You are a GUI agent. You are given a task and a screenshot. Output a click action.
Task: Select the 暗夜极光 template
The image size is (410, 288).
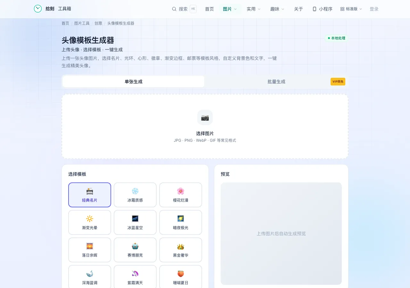pyautogui.click(x=181, y=222)
